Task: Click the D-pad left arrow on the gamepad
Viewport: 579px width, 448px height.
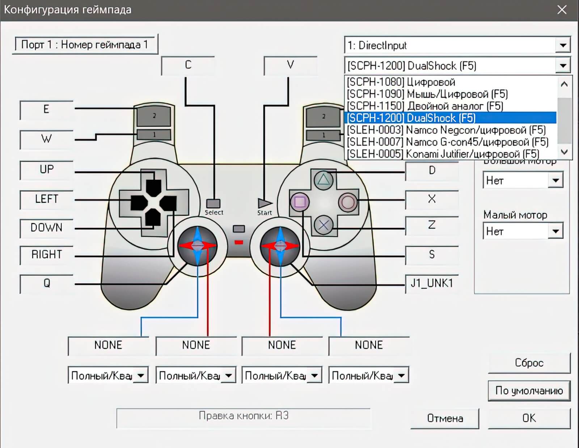Action: click(x=139, y=203)
